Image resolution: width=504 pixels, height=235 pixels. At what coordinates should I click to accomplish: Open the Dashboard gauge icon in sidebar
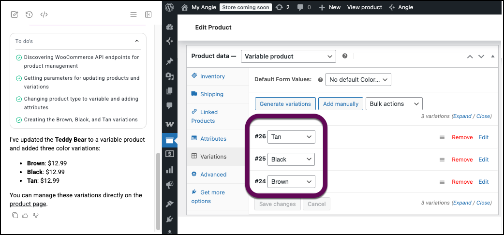point(170,27)
